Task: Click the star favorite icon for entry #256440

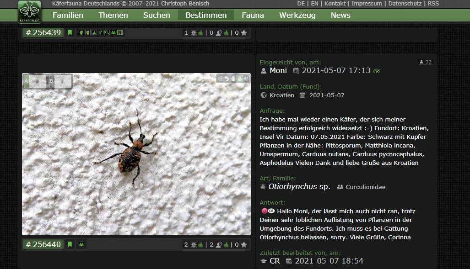Action: click(x=244, y=245)
